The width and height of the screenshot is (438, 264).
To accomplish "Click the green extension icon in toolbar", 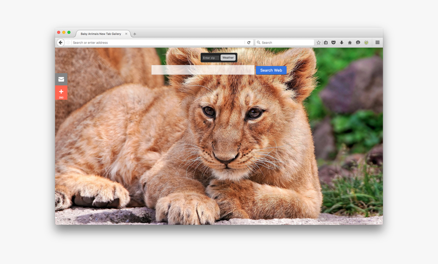I will 366,43.
